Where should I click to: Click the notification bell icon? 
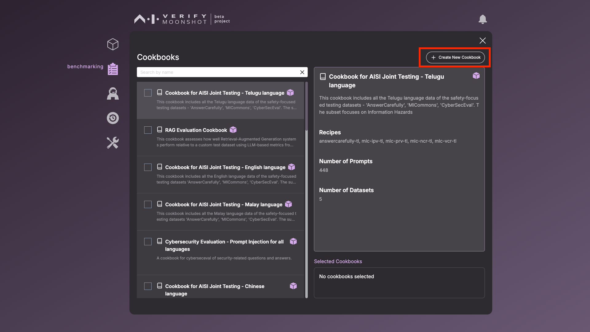coord(483,19)
